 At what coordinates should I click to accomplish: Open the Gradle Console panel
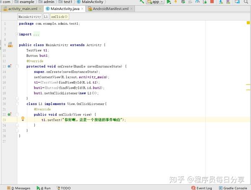coord(233,188)
